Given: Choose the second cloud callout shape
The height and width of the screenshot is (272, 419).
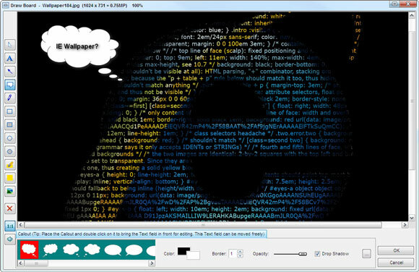Looking at the screenshot, I should point(51,250).
